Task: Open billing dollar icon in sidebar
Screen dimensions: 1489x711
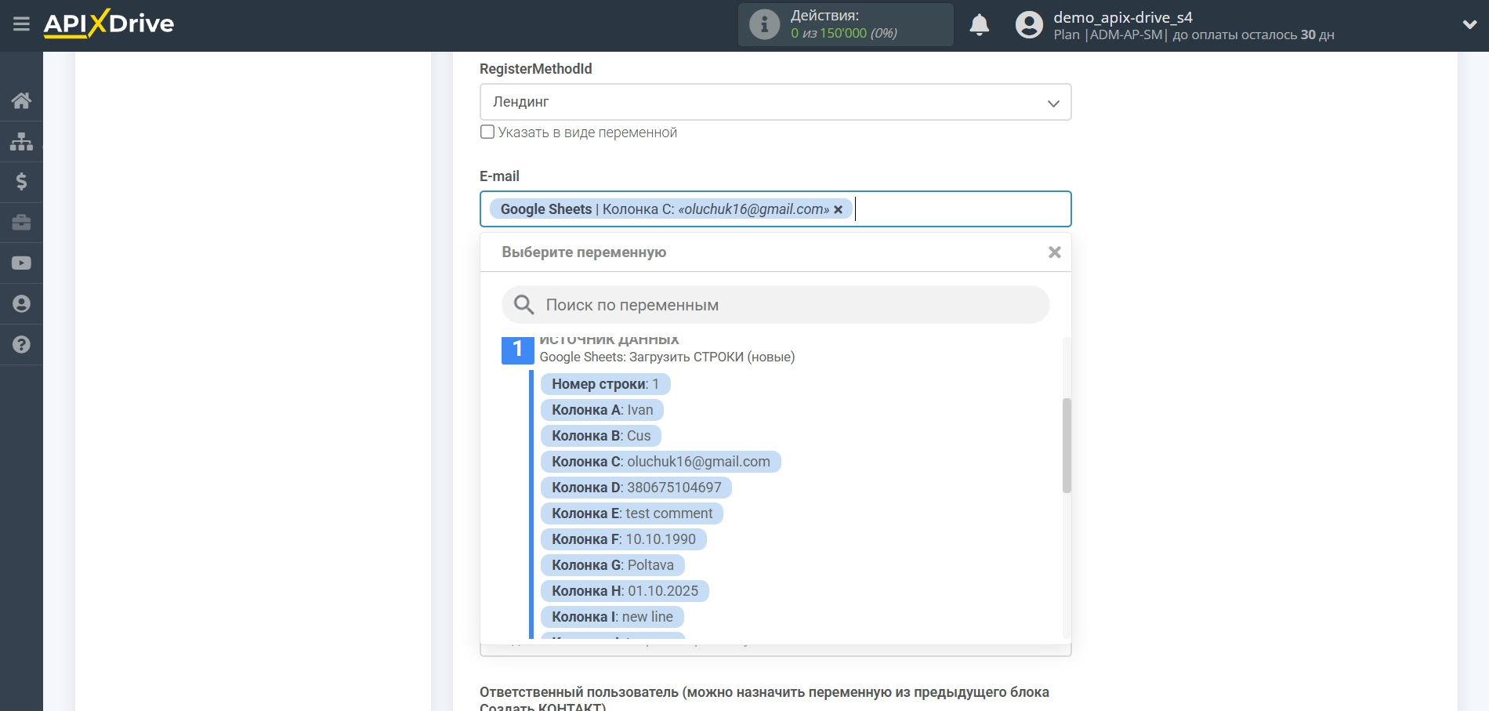Action: tap(21, 182)
